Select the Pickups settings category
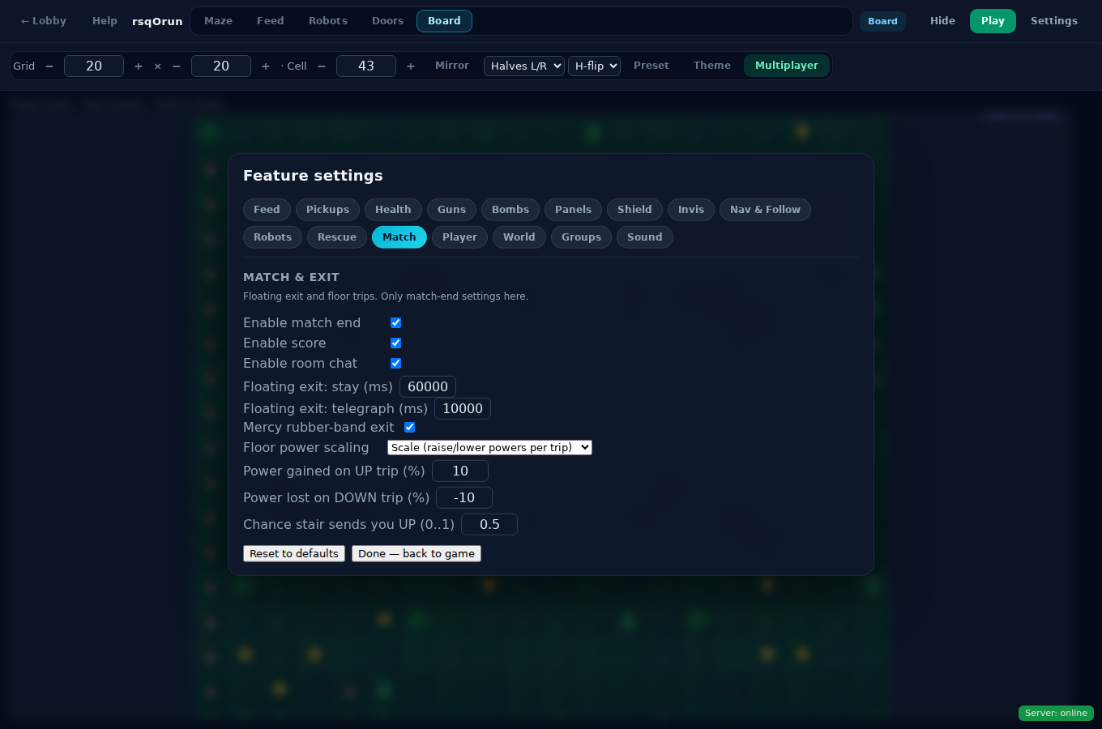The height and width of the screenshot is (729, 1102). click(327, 210)
